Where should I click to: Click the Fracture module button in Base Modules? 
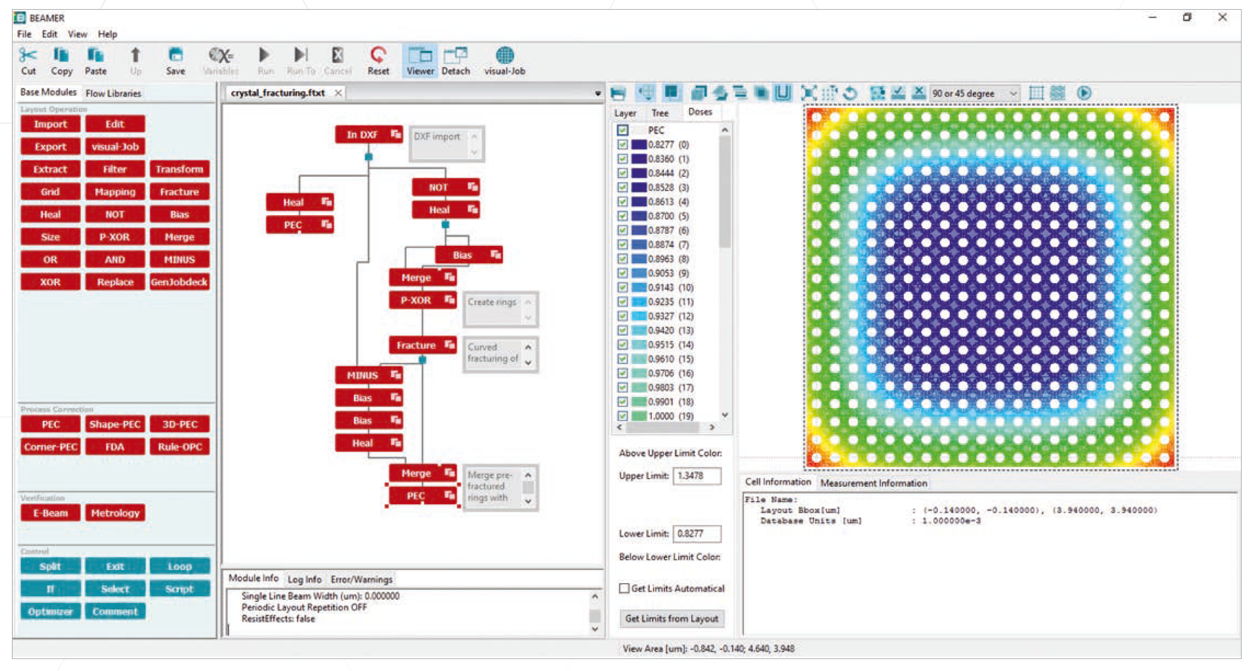[x=179, y=192]
